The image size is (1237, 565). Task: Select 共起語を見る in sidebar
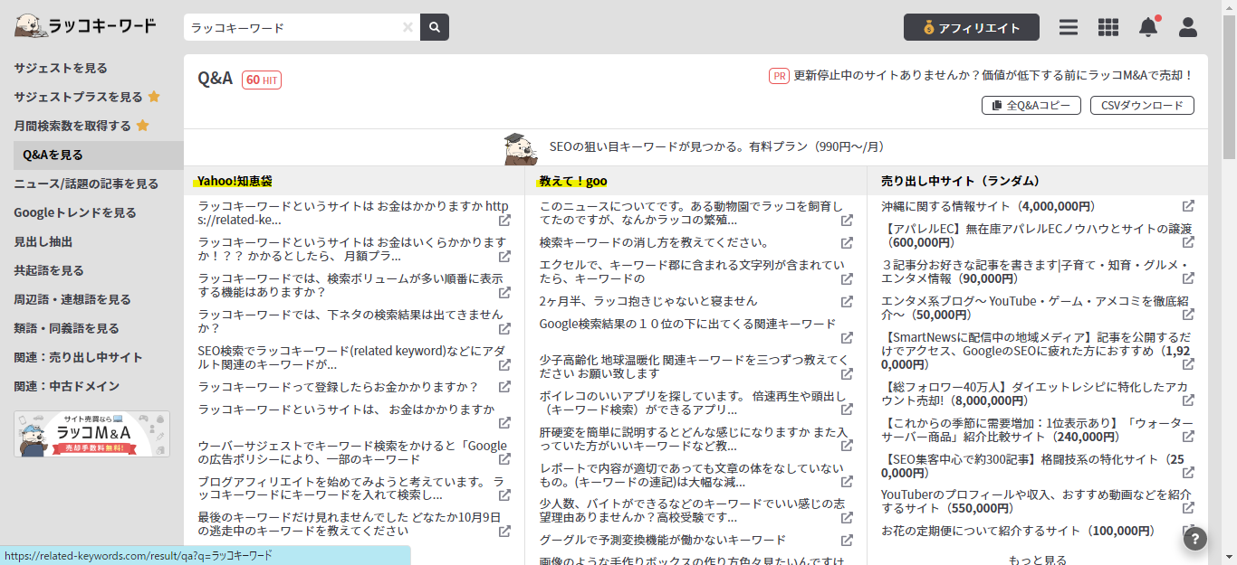49,270
